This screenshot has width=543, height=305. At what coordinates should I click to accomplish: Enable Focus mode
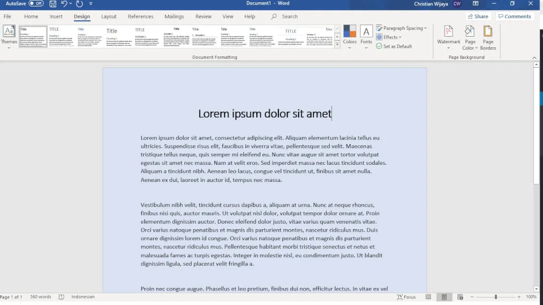[x=406, y=296]
